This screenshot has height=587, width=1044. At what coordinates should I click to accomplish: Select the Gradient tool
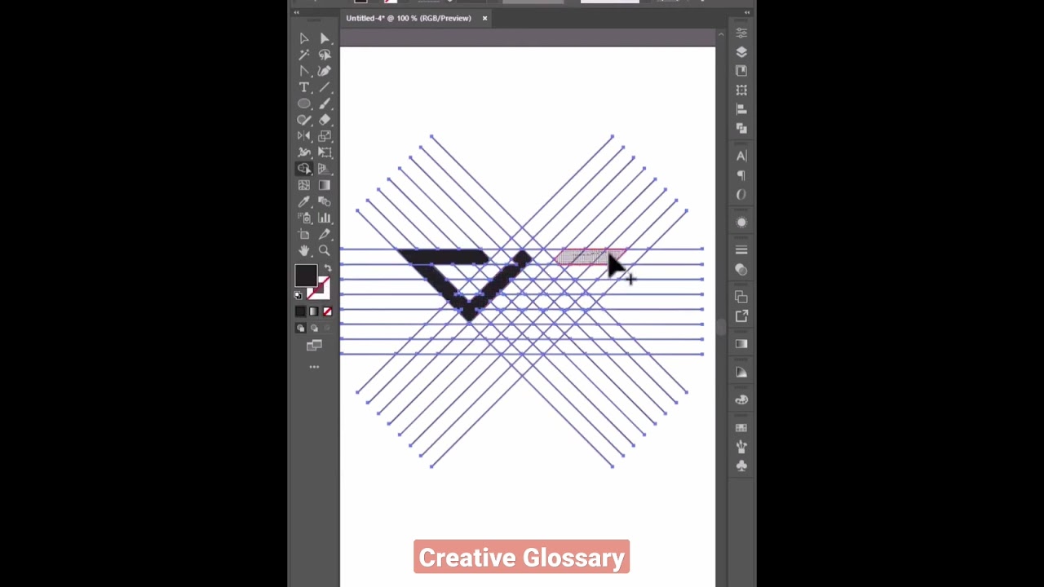click(x=325, y=185)
